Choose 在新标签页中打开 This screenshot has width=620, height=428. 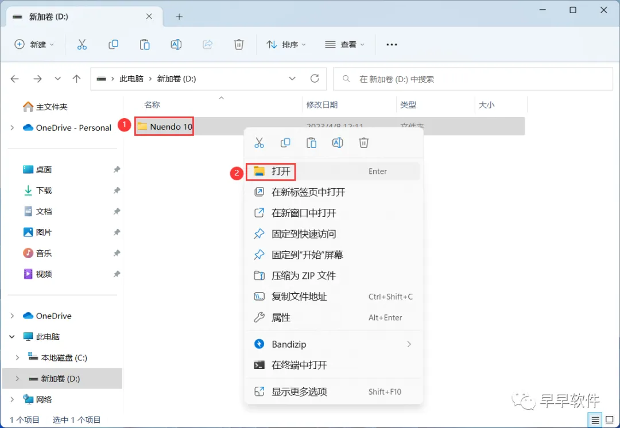click(x=334, y=192)
